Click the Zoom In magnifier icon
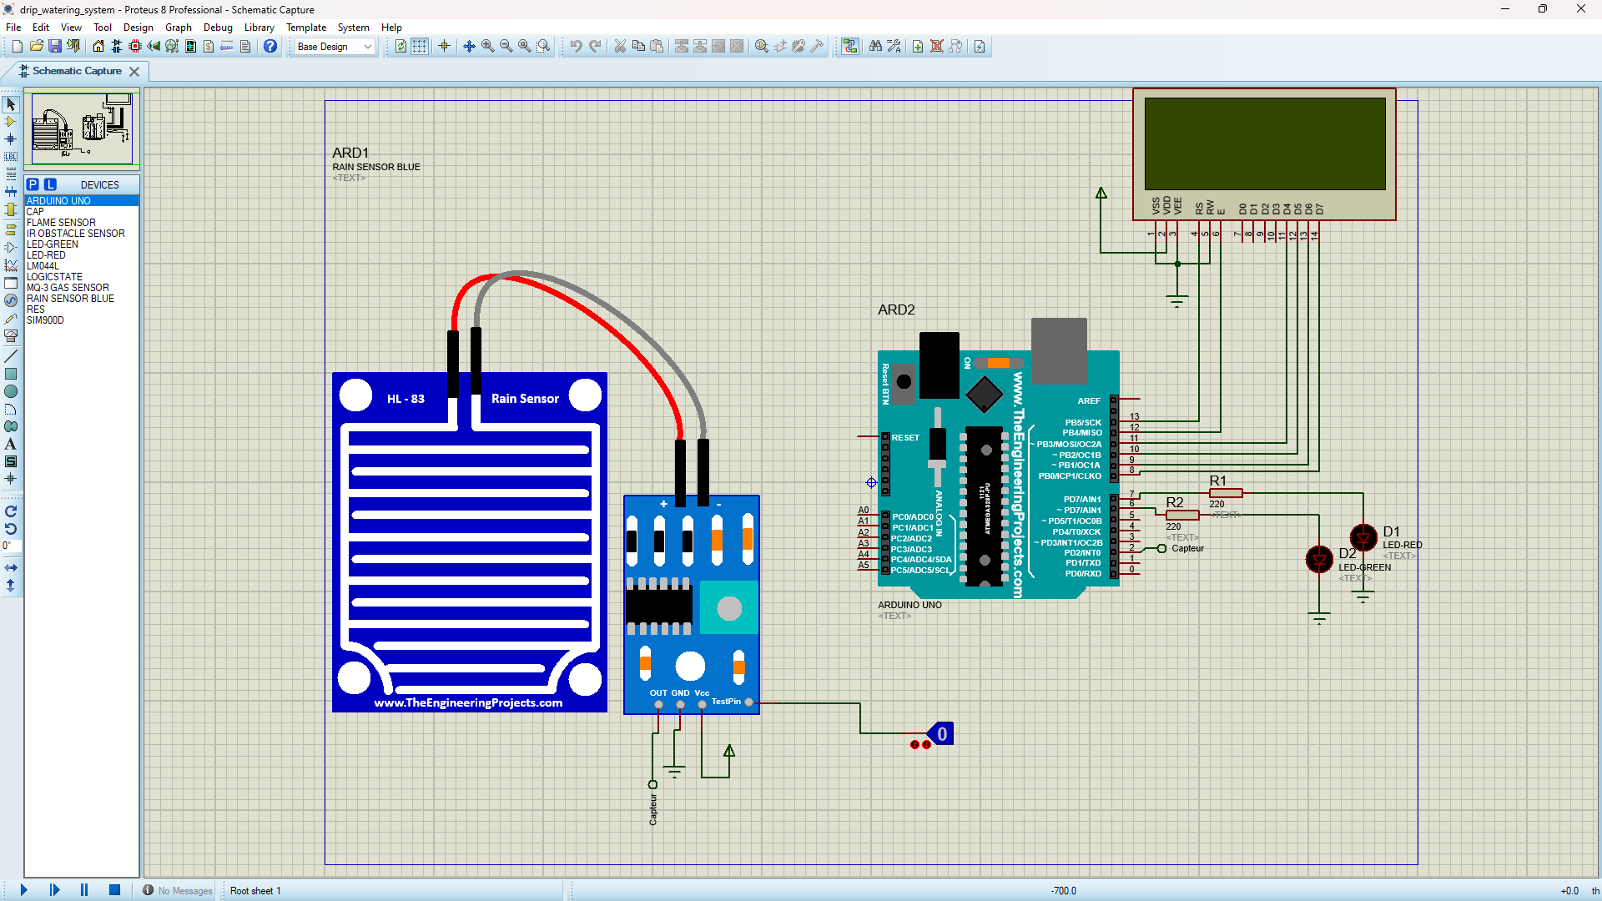Viewport: 1602px width, 901px height. pyautogui.click(x=487, y=47)
